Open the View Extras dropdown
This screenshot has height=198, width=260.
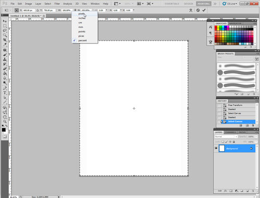pos(118,4)
